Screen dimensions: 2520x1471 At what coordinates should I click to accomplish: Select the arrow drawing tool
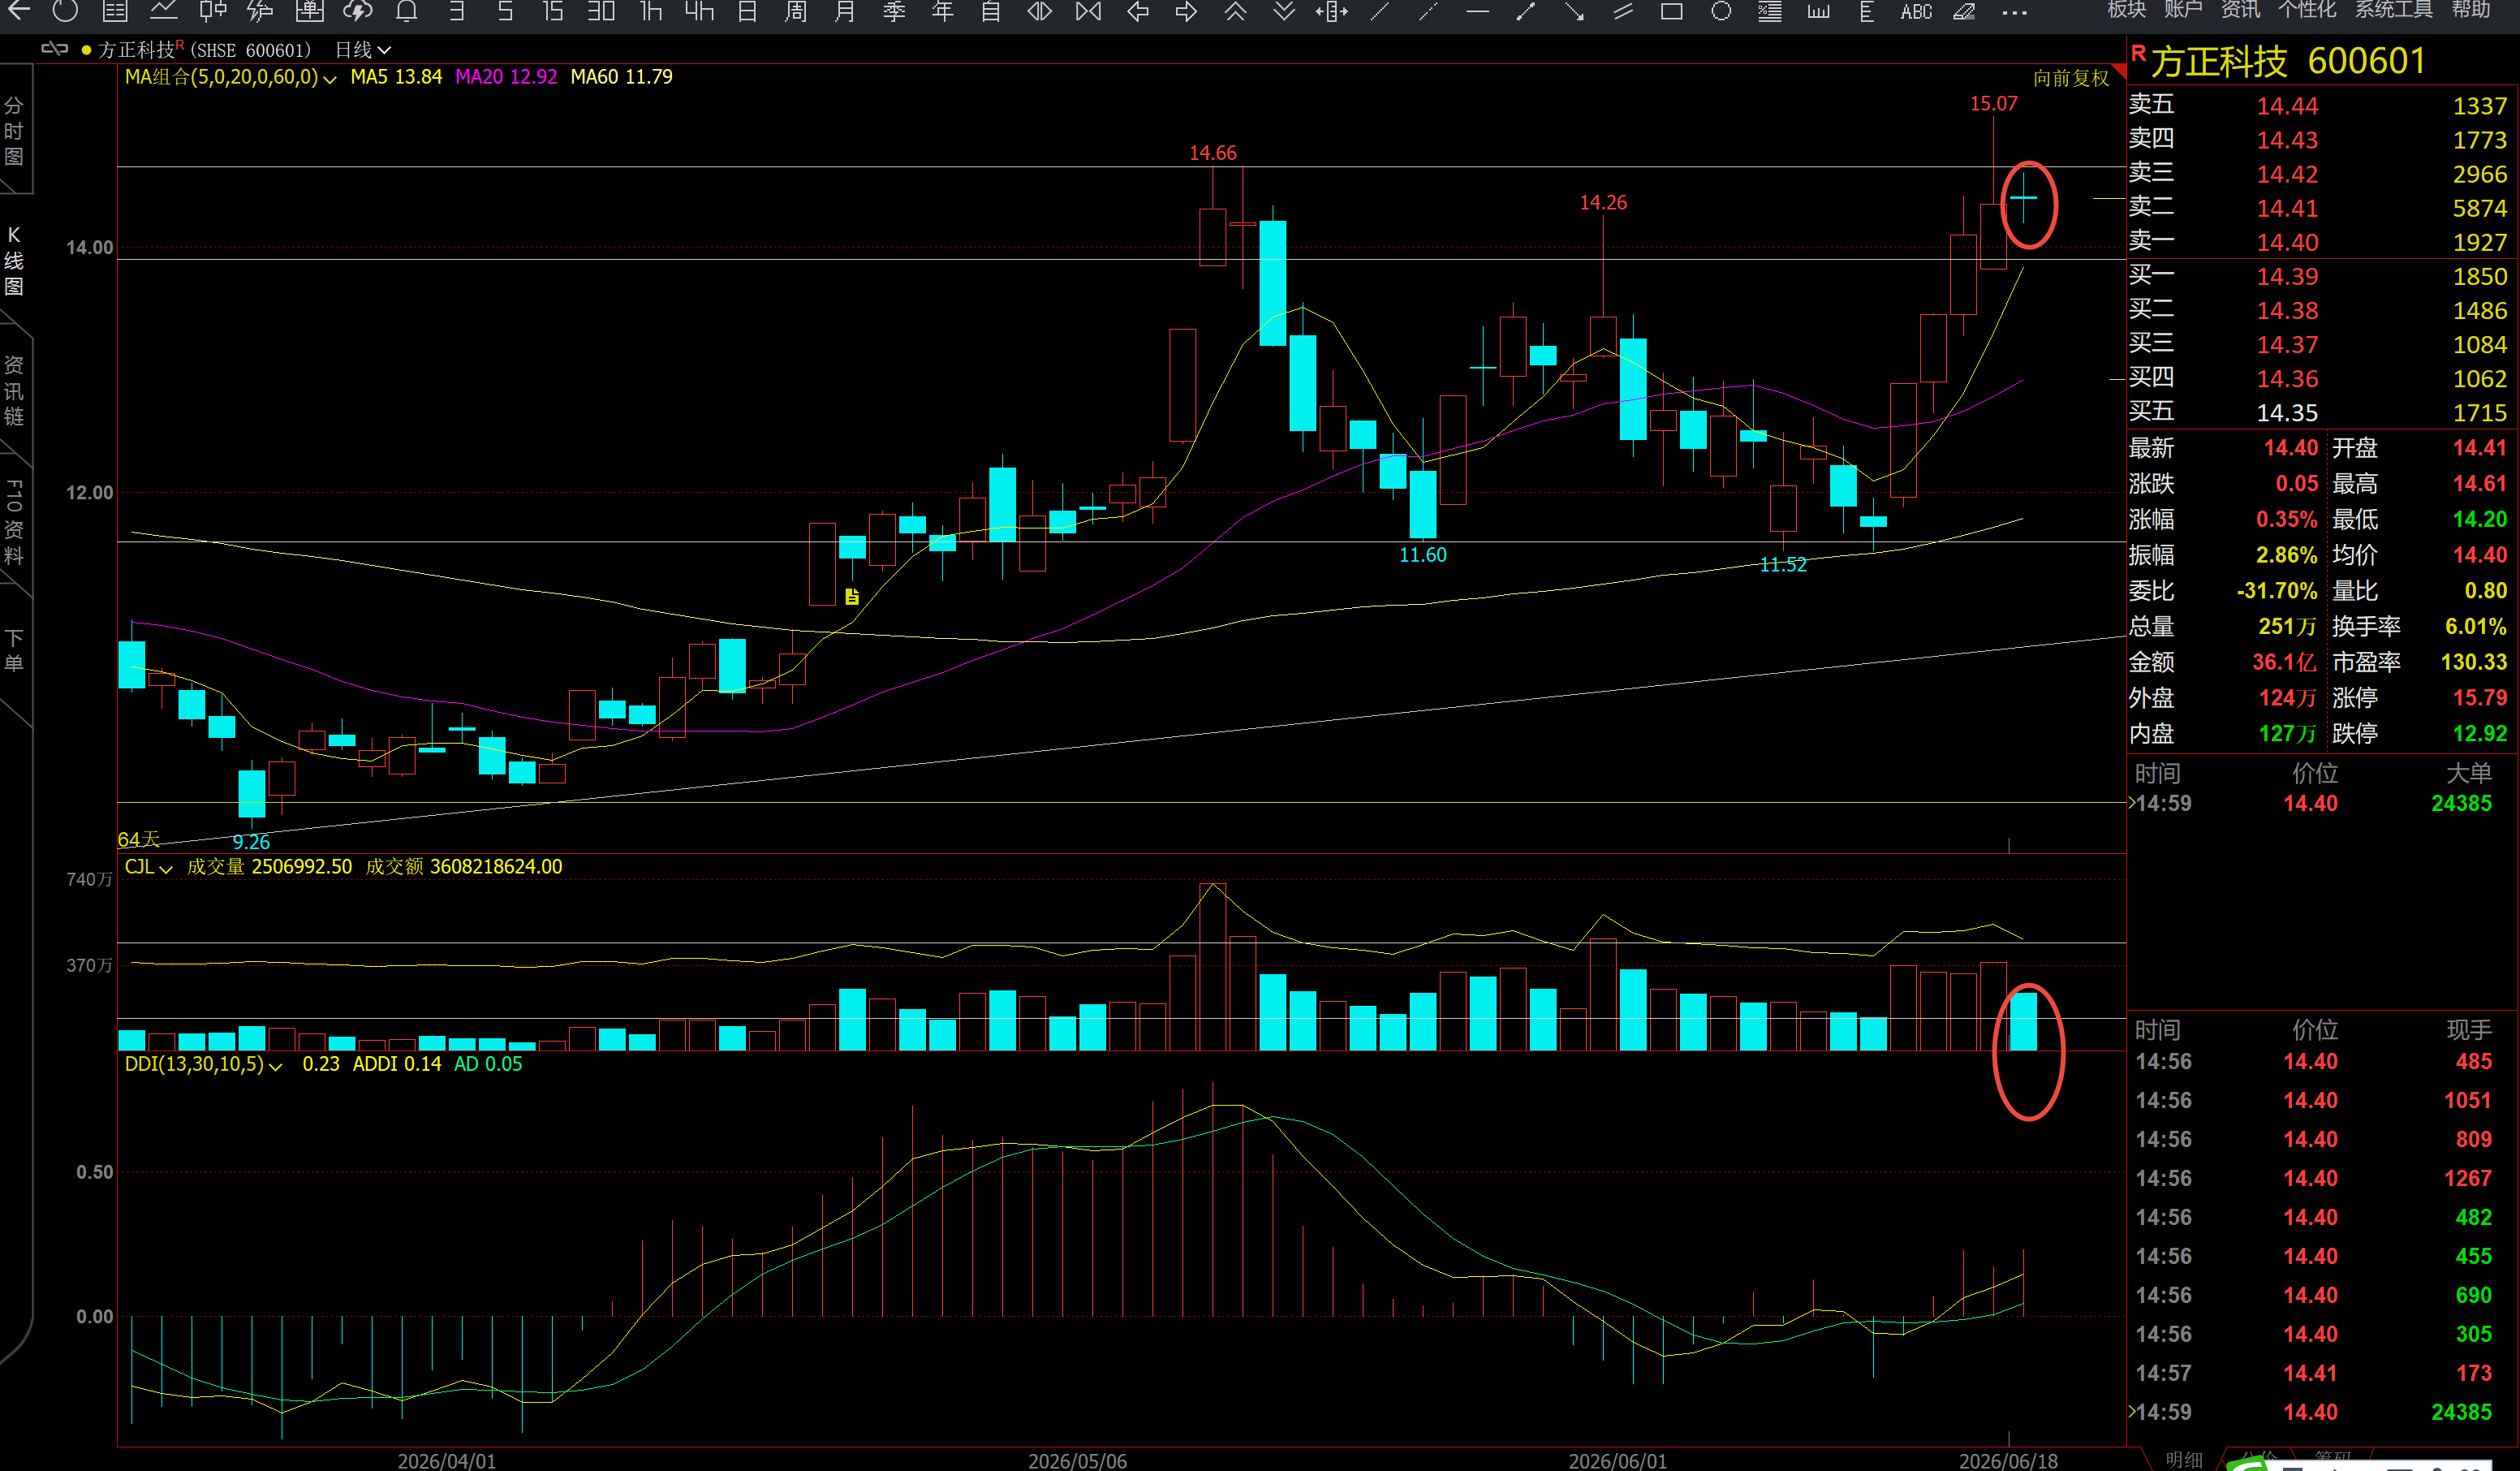1574,11
